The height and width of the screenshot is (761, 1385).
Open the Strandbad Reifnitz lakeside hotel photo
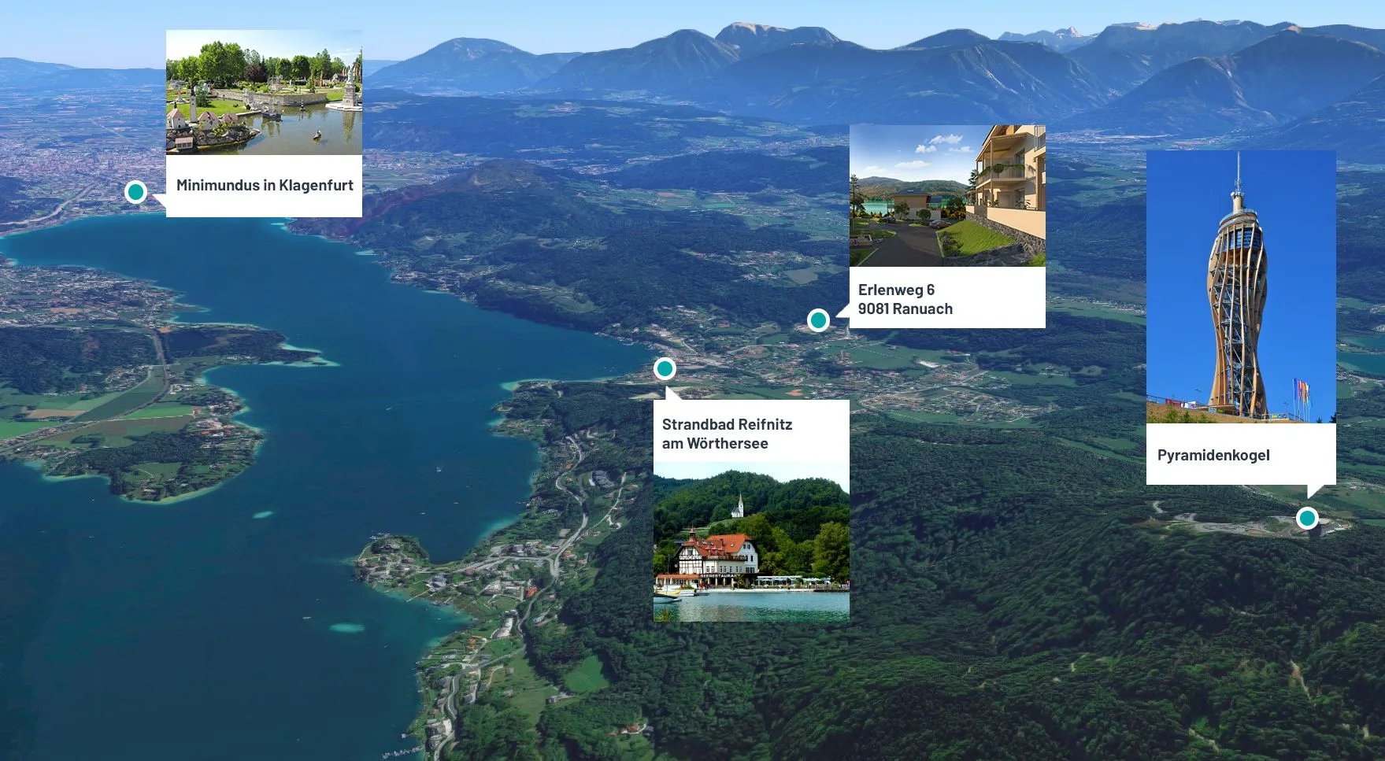click(x=751, y=542)
